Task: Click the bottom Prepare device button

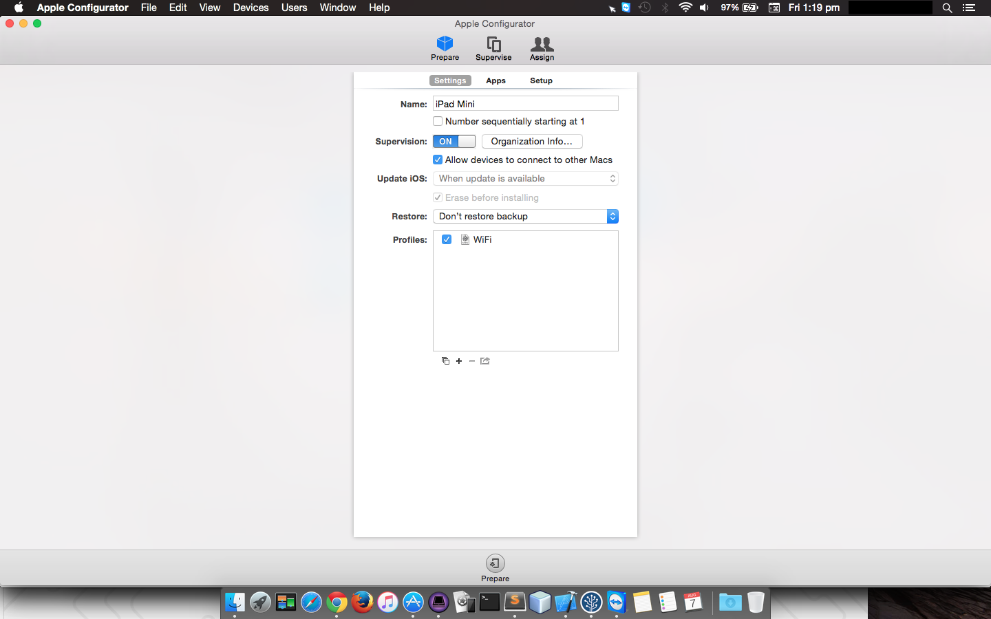Action: tap(495, 565)
